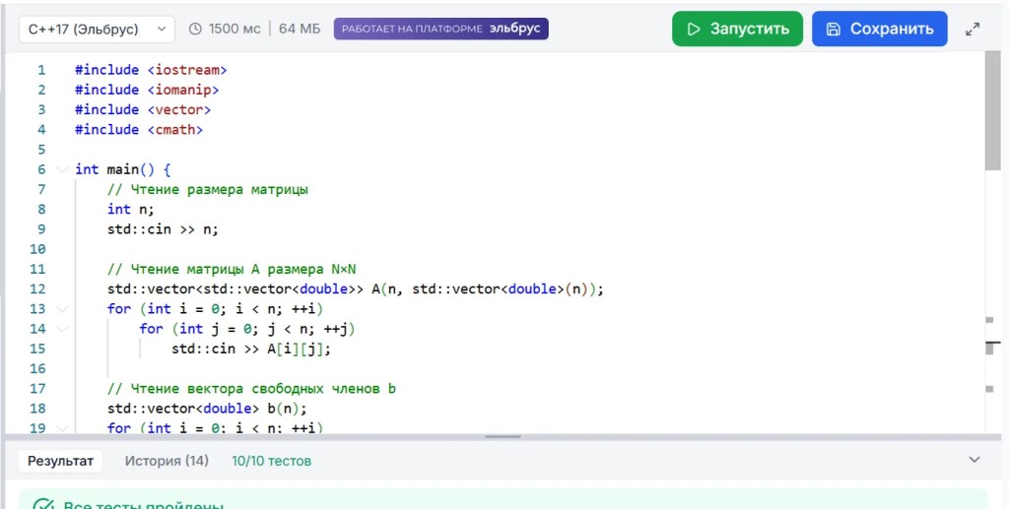
Task: Open the C++17 (Эльбрус) language dropdown
Action: pyautogui.click(x=97, y=29)
